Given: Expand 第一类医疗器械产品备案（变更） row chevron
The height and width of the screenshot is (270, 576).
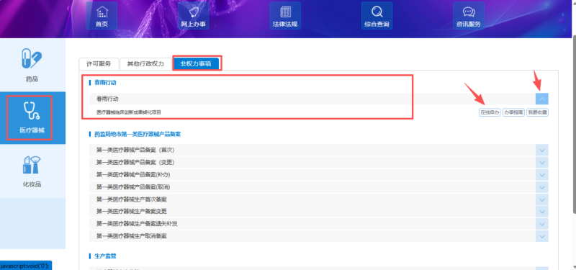Looking at the screenshot, I should [542, 163].
